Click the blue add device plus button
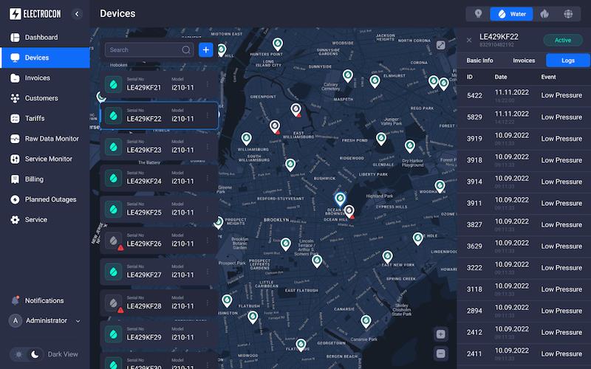Viewport: 591px width, 369px height. pyautogui.click(x=205, y=49)
